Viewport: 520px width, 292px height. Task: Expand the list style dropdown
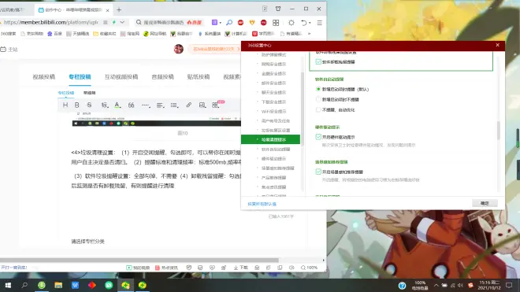(x=174, y=105)
